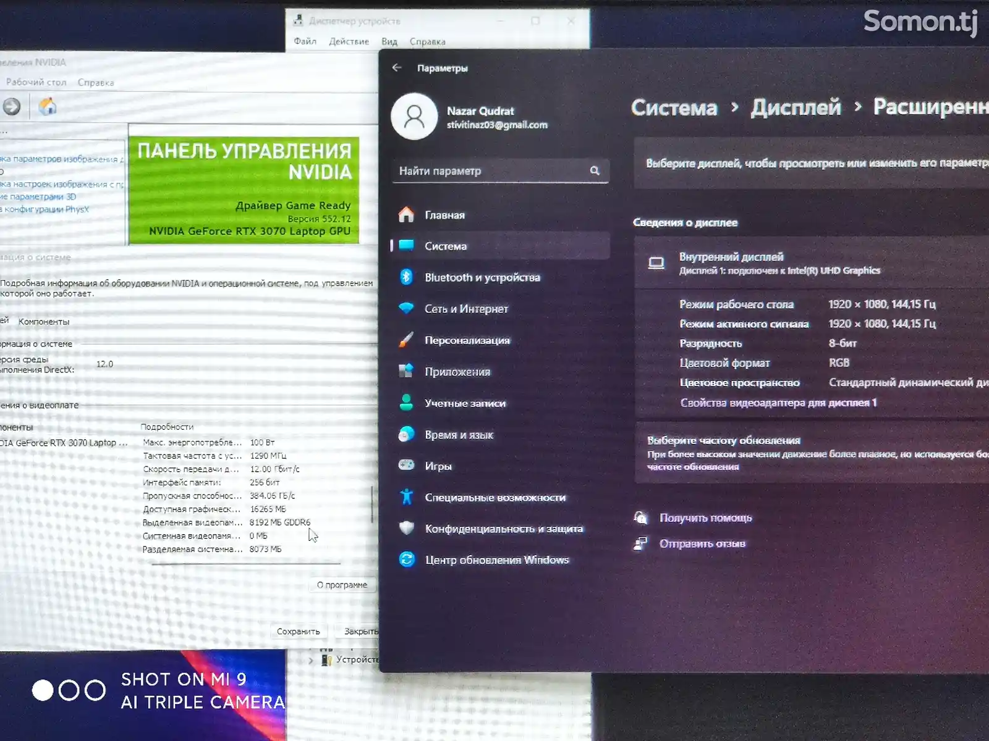Open the Nazar Qudrat user avatar
This screenshot has width=989, height=741.
coord(414,117)
